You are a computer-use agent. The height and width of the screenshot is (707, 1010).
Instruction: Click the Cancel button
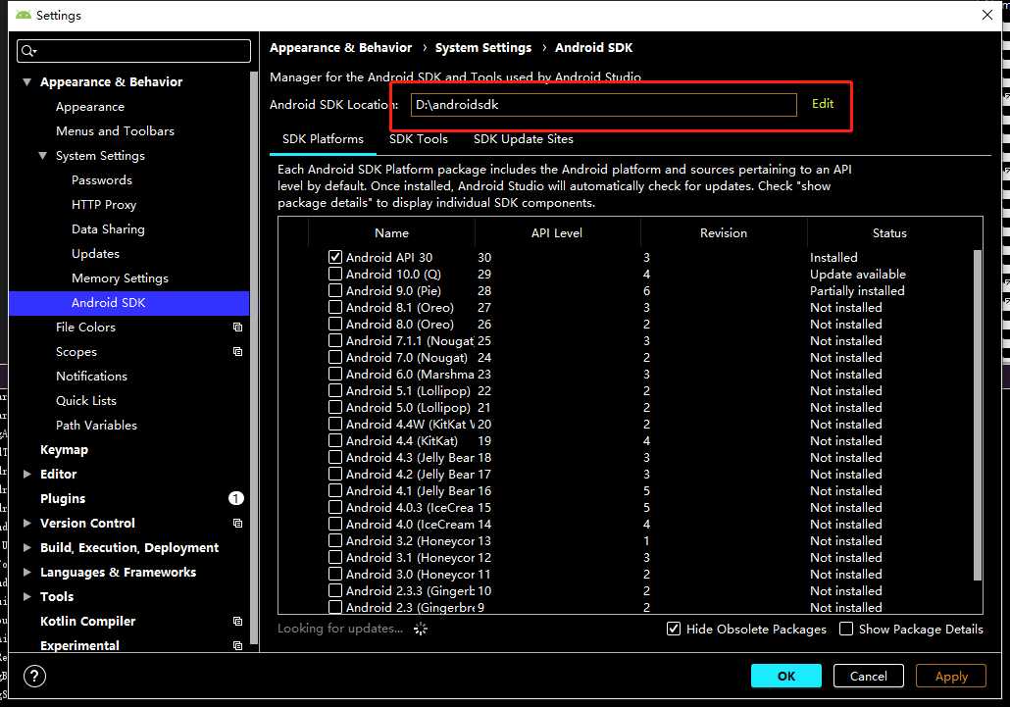coord(868,676)
